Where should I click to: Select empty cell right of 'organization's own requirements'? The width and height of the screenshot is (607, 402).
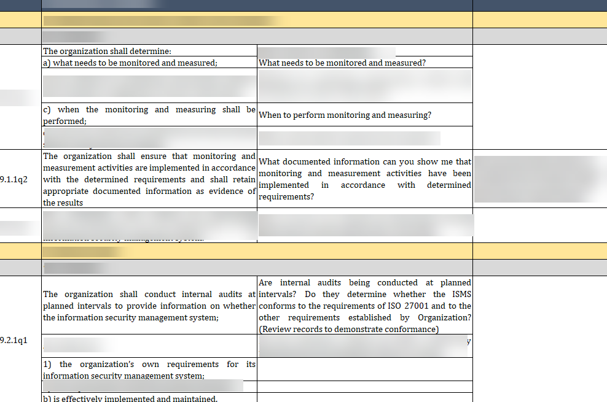pos(364,369)
